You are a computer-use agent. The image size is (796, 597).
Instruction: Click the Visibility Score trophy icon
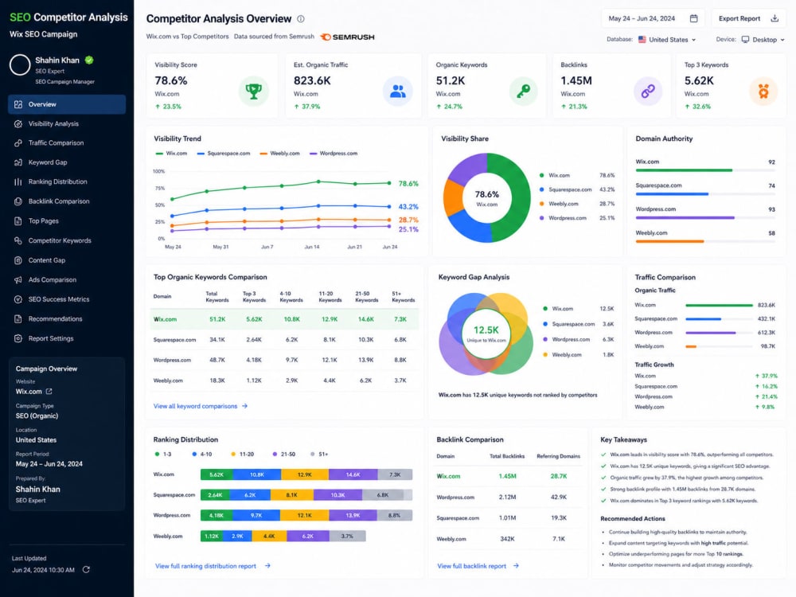253,92
